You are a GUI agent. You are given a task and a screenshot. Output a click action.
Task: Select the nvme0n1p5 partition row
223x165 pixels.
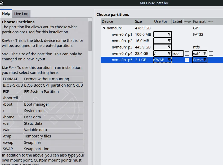162,60
